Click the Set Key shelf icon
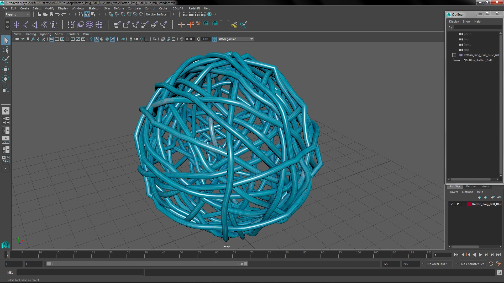Viewport: 504px width, 283px height. coord(181,25)
